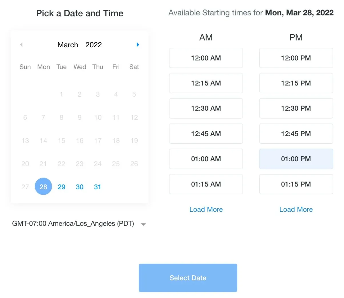
Task: Select the 12:30 AM time slot
Action: point(206,108)
